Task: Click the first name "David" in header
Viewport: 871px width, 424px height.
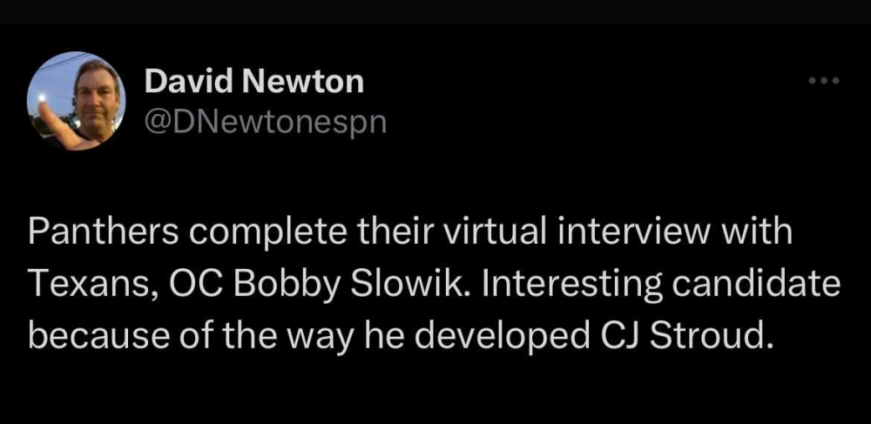Action: coord(180,83)
